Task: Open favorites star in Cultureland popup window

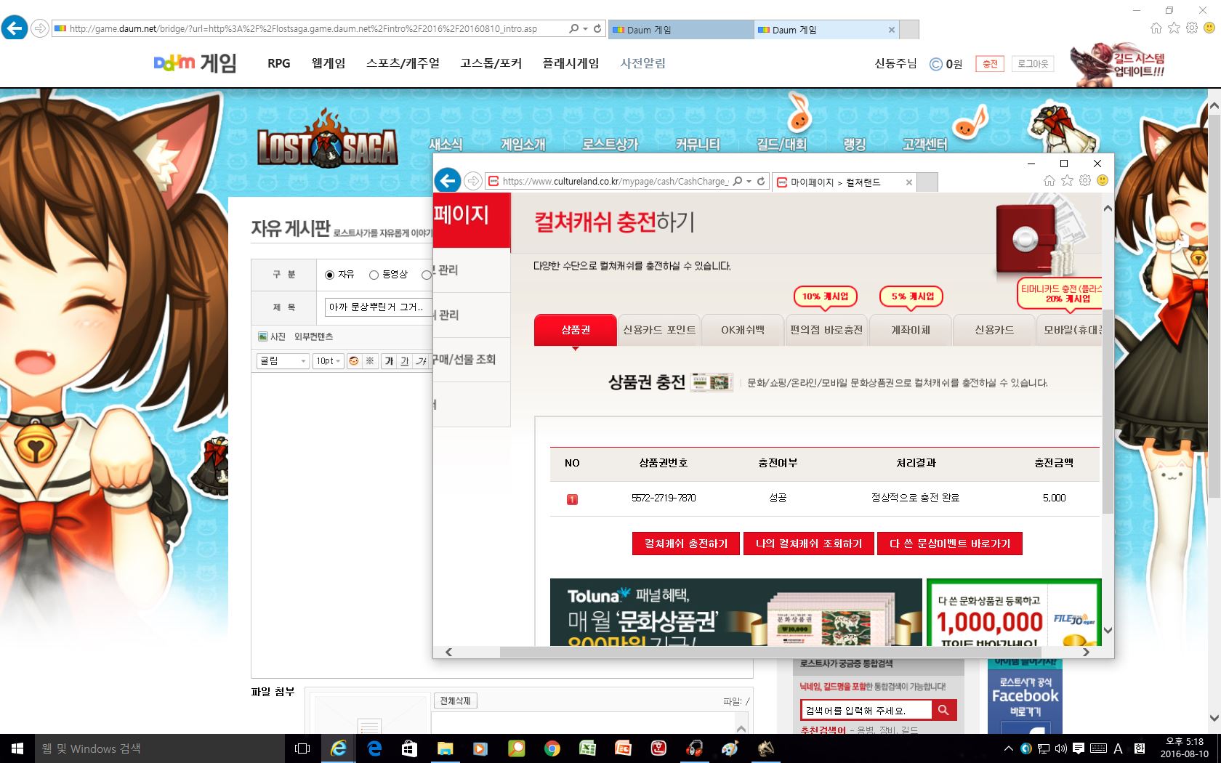Action: (x=1067, y=180)
